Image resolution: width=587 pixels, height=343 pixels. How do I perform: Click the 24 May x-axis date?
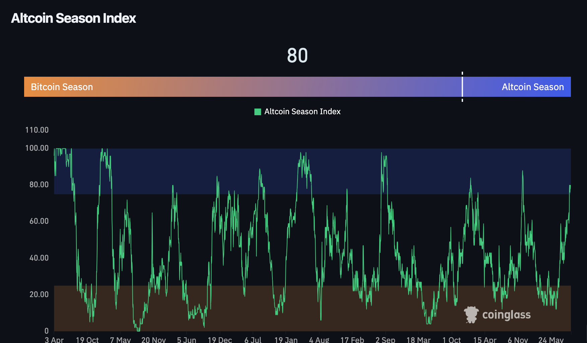point(551,340)
